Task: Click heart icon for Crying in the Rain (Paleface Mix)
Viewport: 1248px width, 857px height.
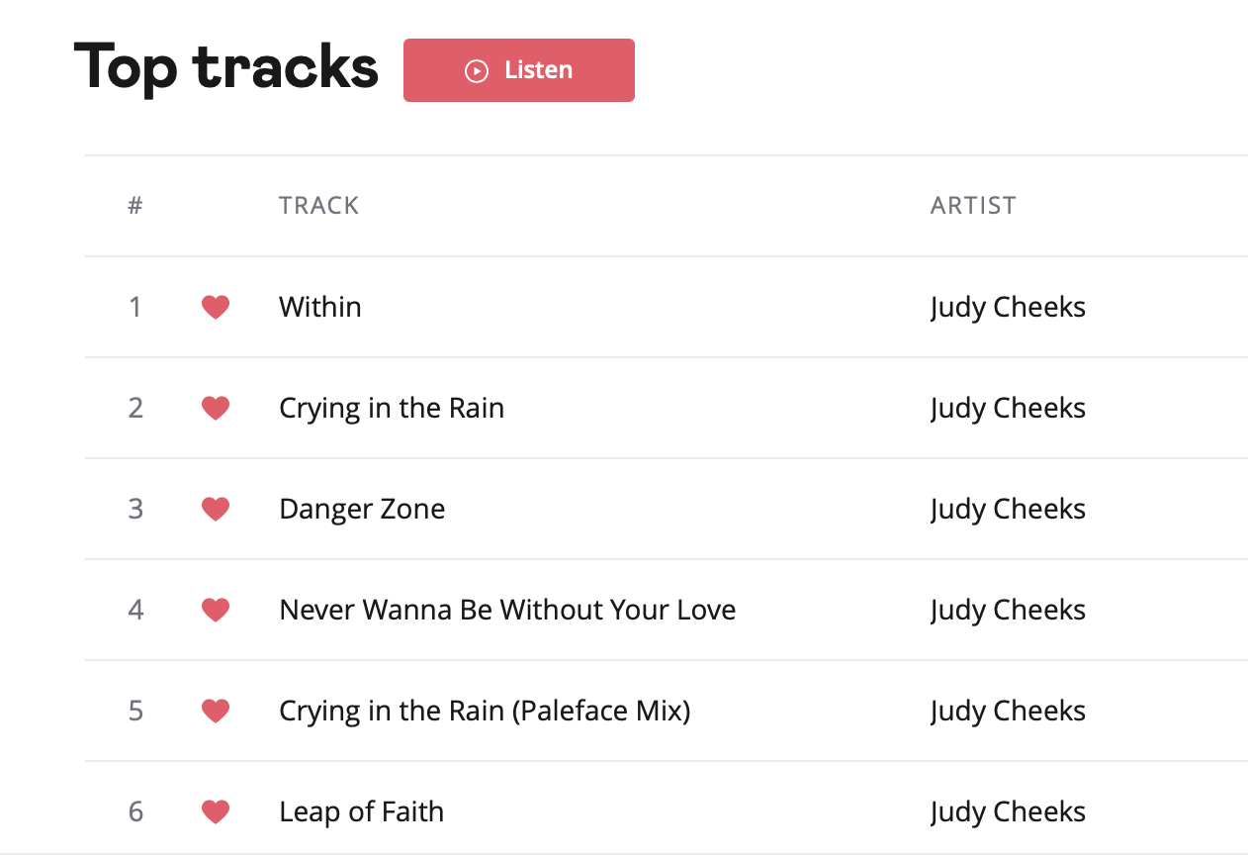Action: tap(216, 712)
